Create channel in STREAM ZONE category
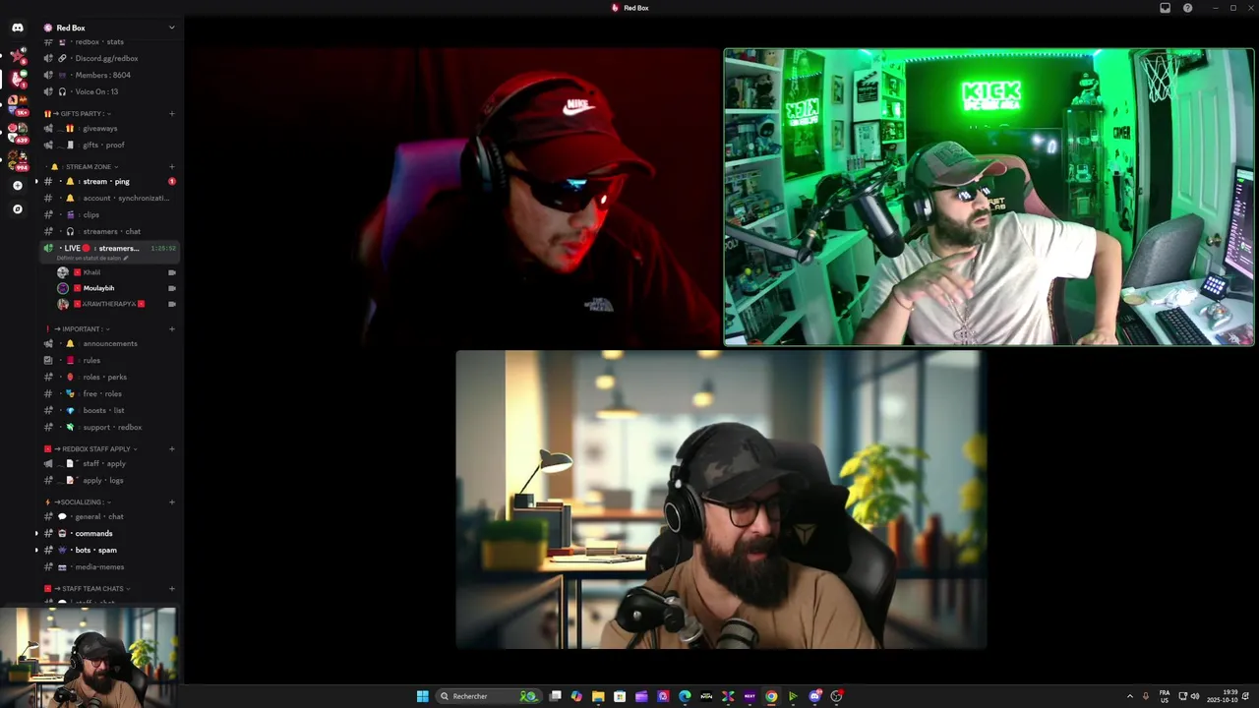This screenshot has width=1259, height=708. (x=172, y=166)
